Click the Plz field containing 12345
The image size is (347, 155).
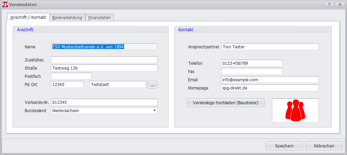pos(67,84)
